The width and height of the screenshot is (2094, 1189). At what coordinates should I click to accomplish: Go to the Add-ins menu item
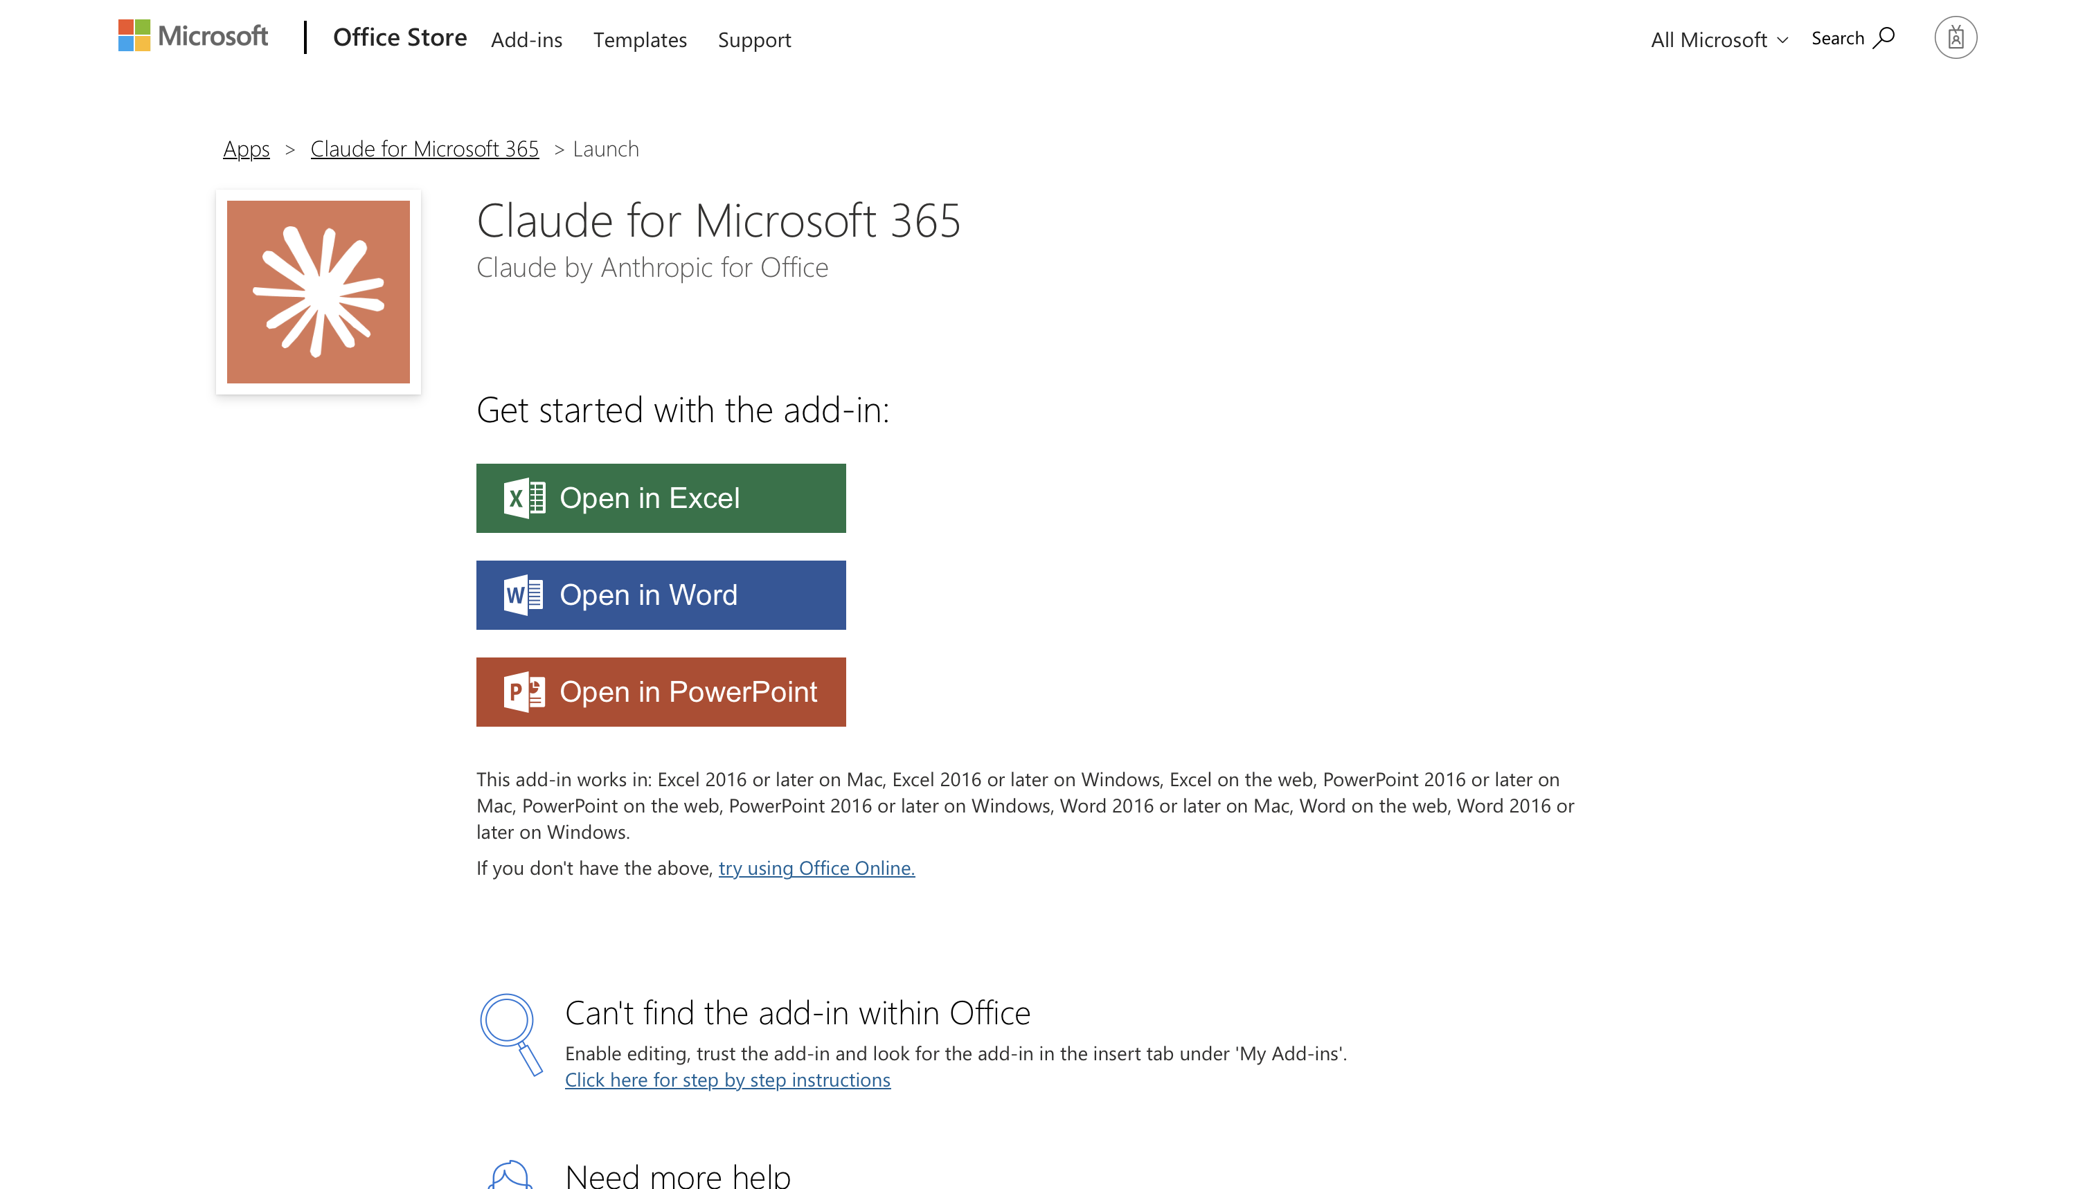click(x=526, y=39)
